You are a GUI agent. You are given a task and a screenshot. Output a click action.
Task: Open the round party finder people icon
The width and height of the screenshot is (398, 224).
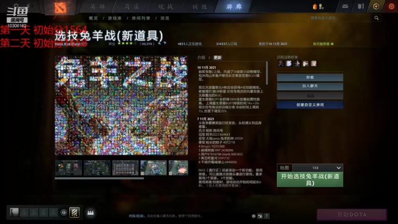[x=91, y=213]
